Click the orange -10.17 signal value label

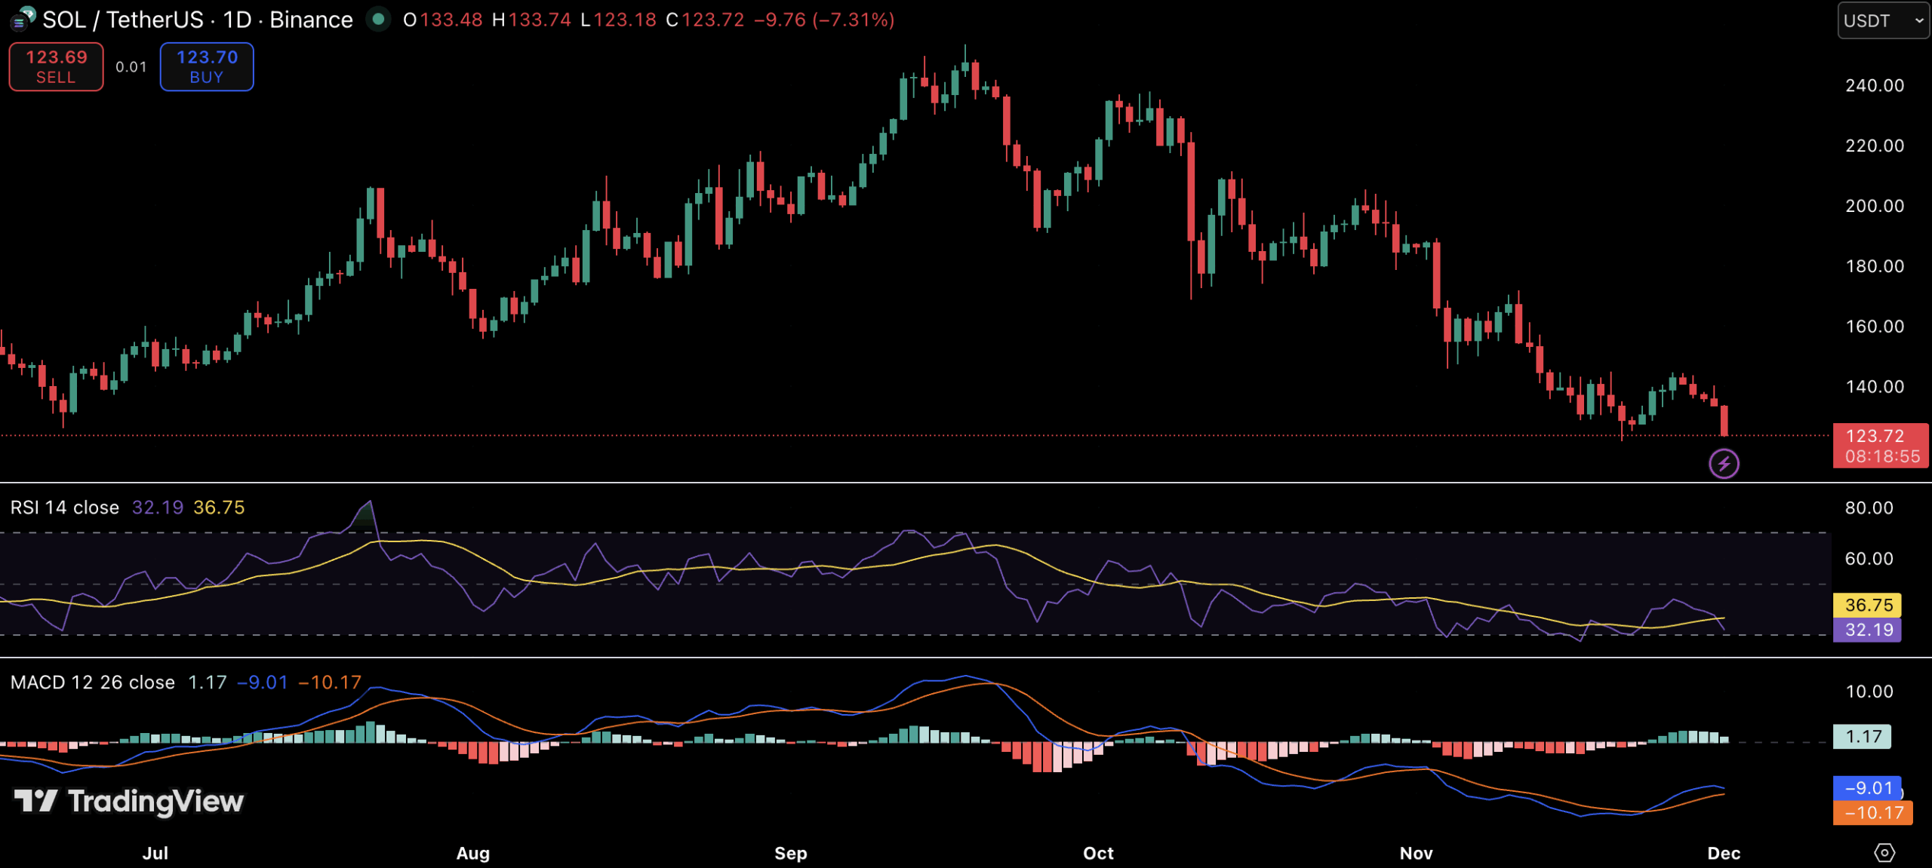tap(1872, 812)
